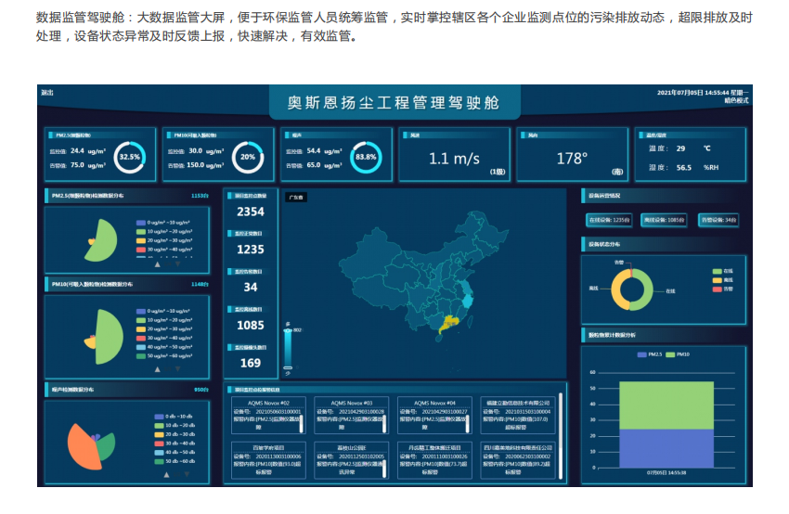Click PM2.5 legend previous-page up arrow
Screen dimensions: 789x514
pyautogui.click(x=158, y=264)
